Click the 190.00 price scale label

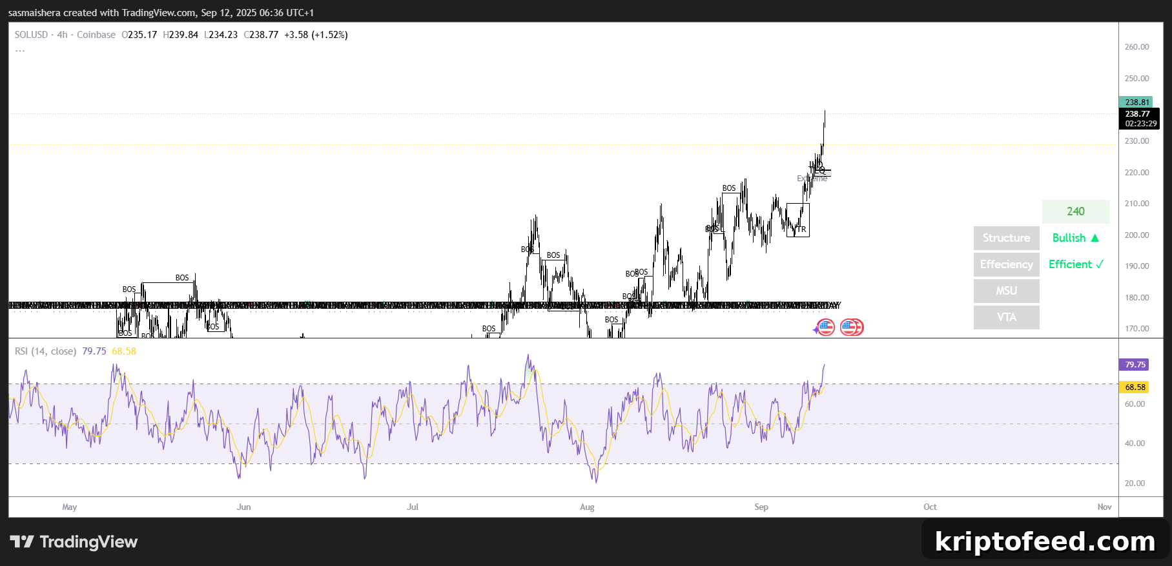pos(1136,266)
